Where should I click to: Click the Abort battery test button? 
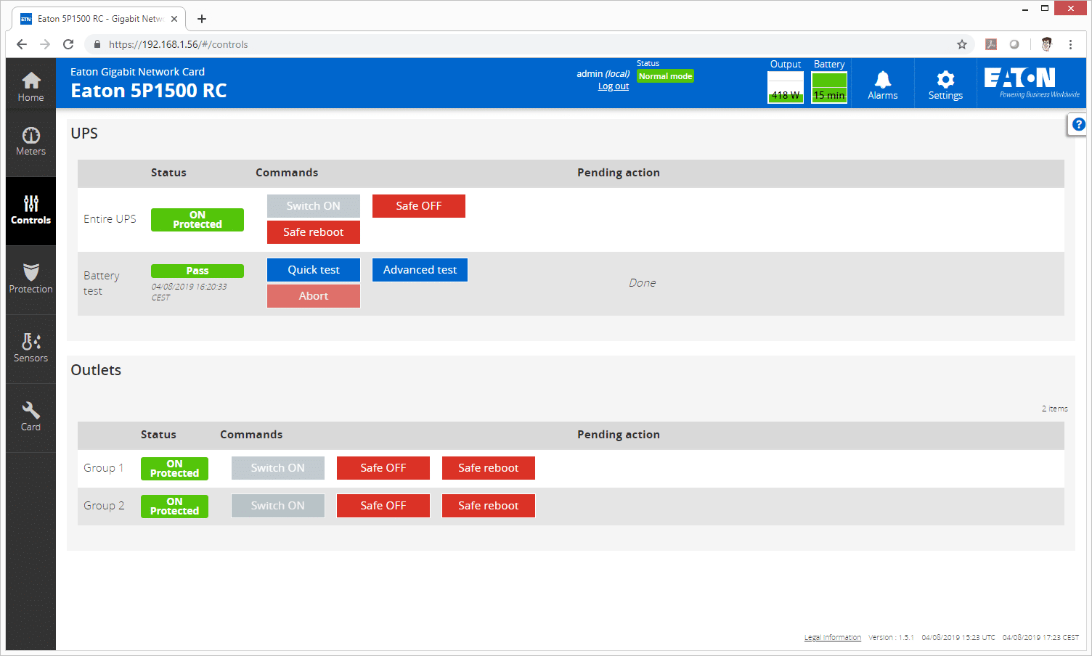point(314,296)
